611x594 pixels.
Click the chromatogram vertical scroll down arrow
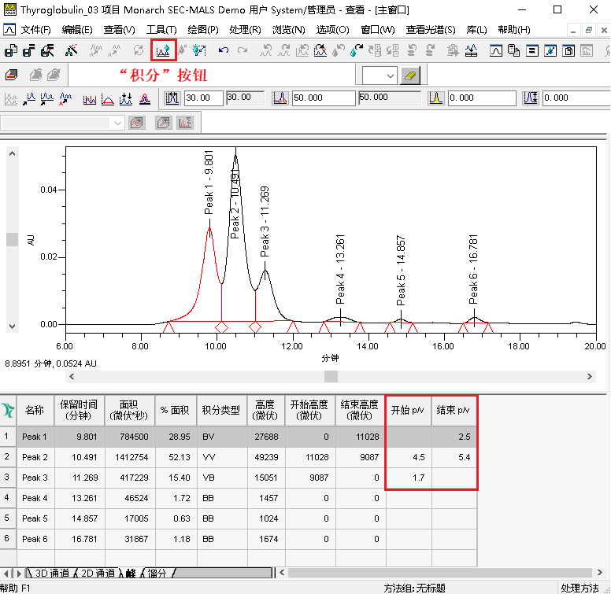(12, 326)
